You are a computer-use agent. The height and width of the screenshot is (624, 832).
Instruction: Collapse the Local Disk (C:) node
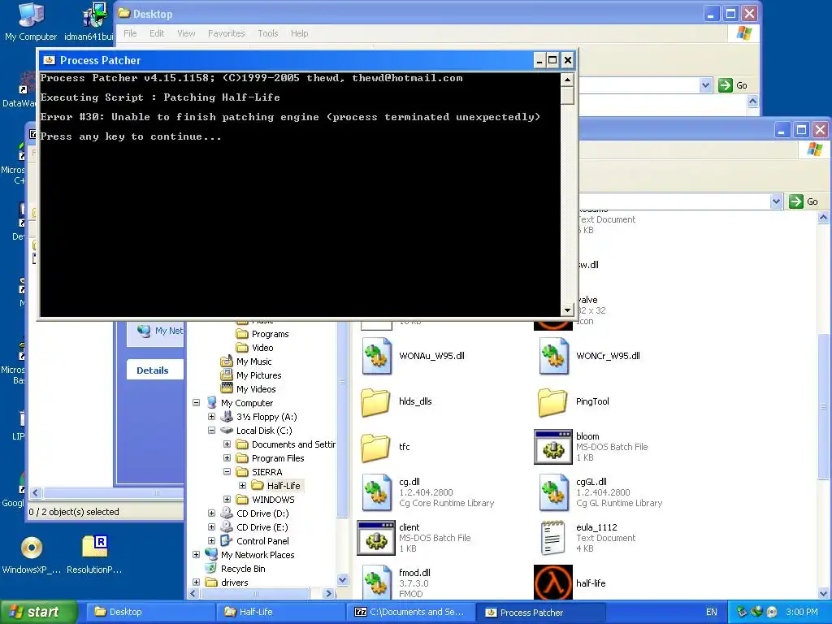tap(212, 431)
